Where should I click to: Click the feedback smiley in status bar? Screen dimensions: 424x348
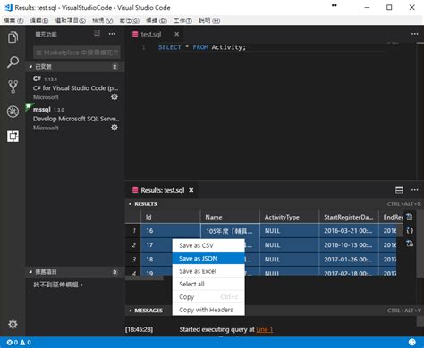(411, 343)
